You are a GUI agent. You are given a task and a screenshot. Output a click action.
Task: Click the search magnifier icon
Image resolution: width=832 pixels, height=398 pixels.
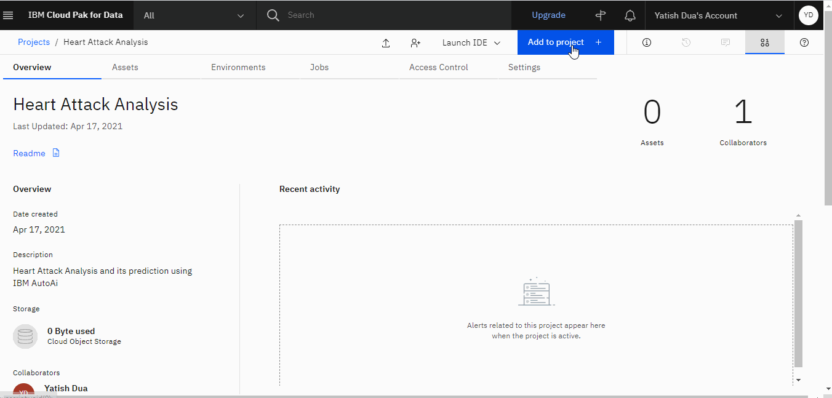273,15
